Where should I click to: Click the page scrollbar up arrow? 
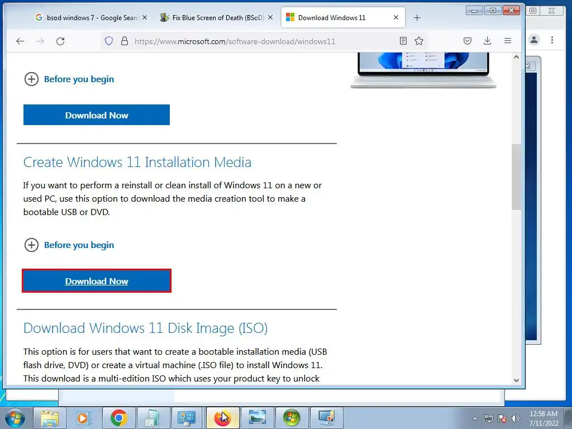click(516, 58)
